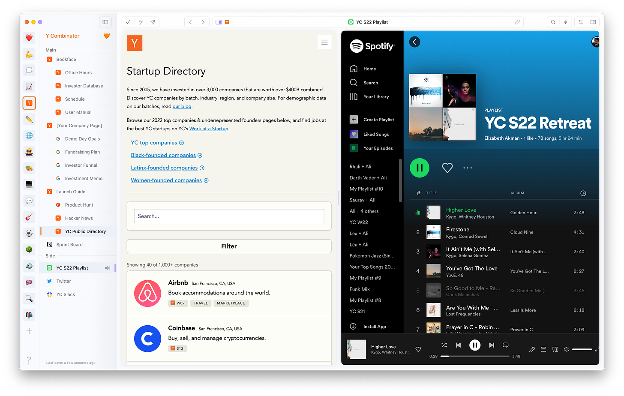Mute YC S22 Playlist tab speaker icon
The image size is (624, 396).
click(x=107, y=268)
